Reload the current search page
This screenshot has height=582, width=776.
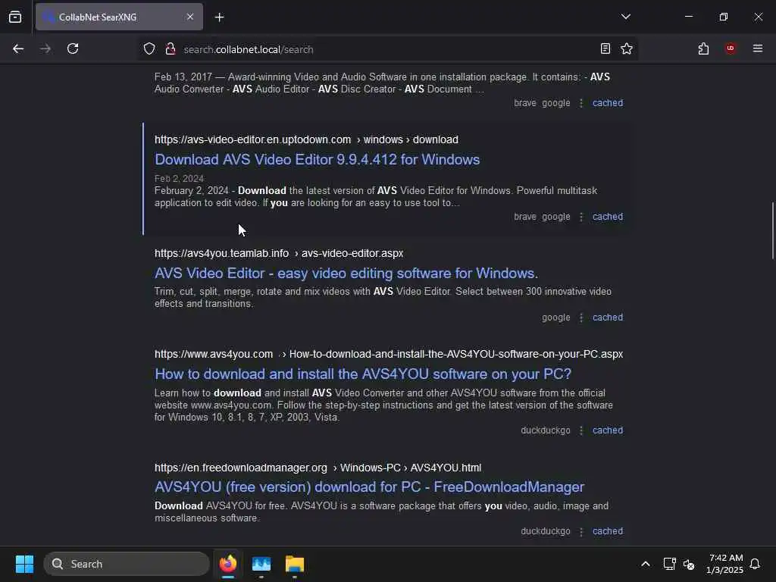click(x=73, y=49)
